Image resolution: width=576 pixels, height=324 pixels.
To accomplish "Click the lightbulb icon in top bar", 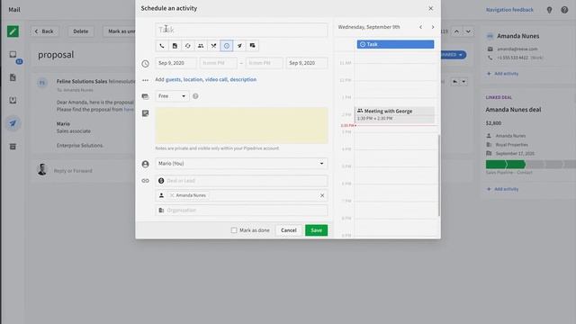I will [x=549, y=10].
